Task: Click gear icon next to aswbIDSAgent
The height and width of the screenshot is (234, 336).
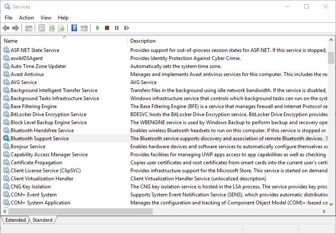Action: (x=6, y=58)
